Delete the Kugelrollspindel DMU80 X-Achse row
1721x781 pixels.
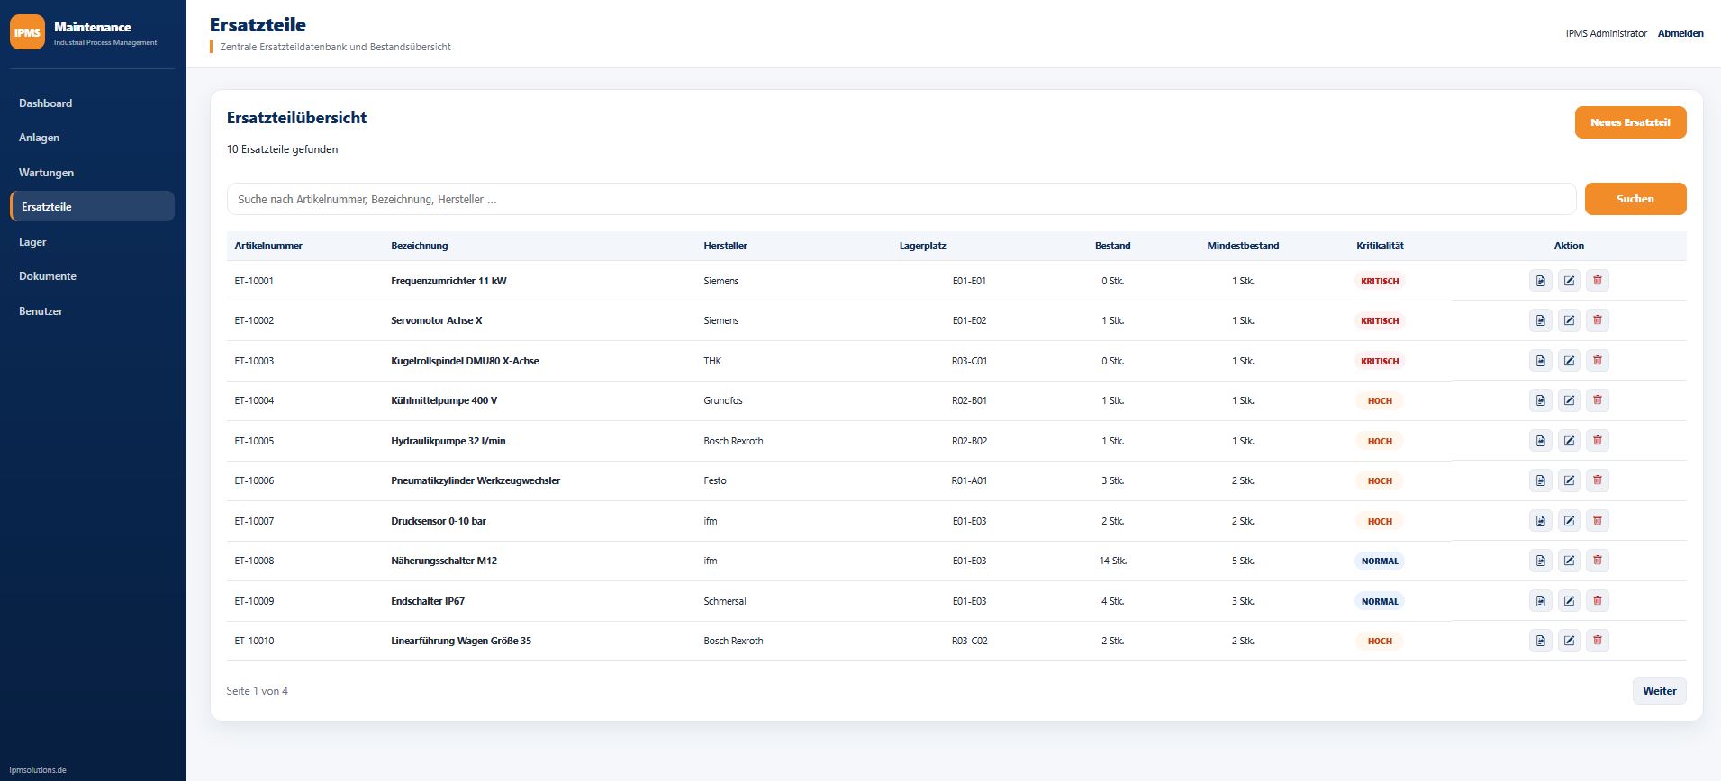1598,361
